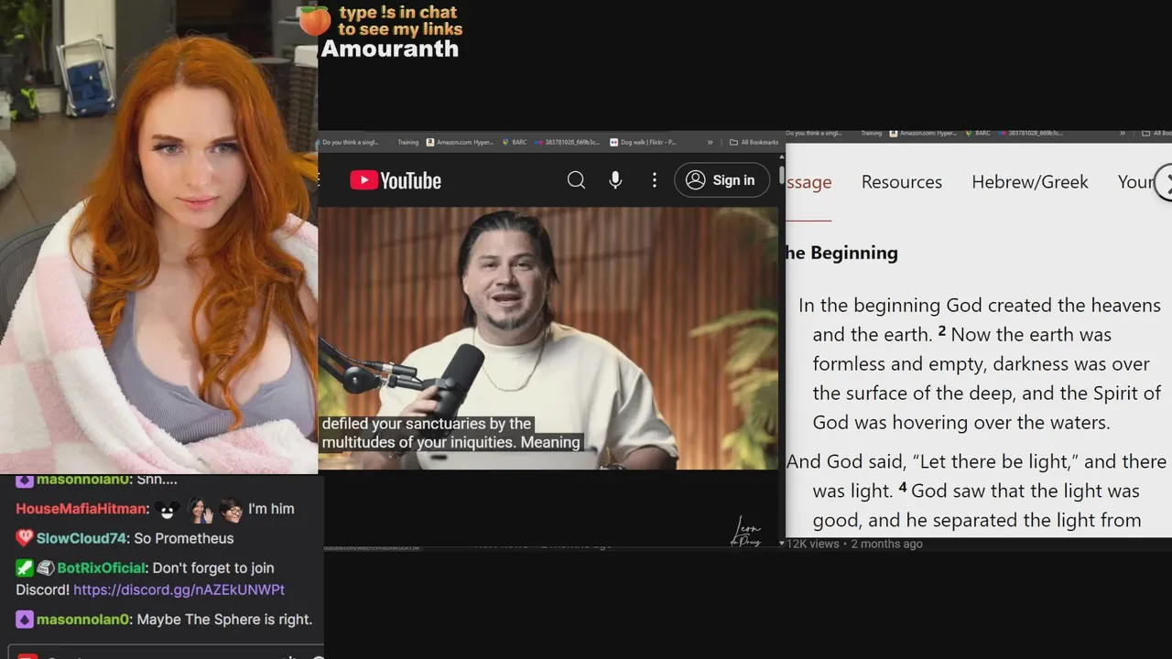This screenshot has width=1172, height=659.
Task: Switch to the Resources tab
Action: 901,182
